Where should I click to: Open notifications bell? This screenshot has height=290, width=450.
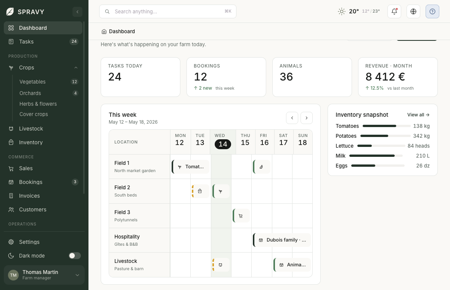(394, 11)
